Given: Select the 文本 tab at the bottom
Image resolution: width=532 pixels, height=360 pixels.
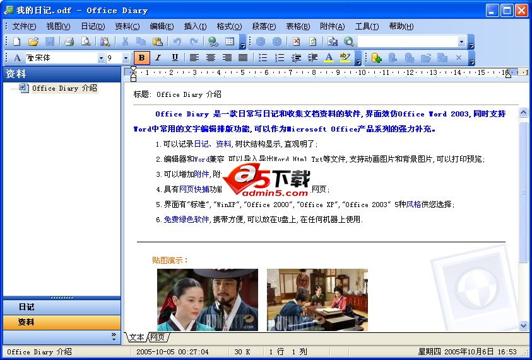Looking at the screenshot, I should (x=137, y=337).
